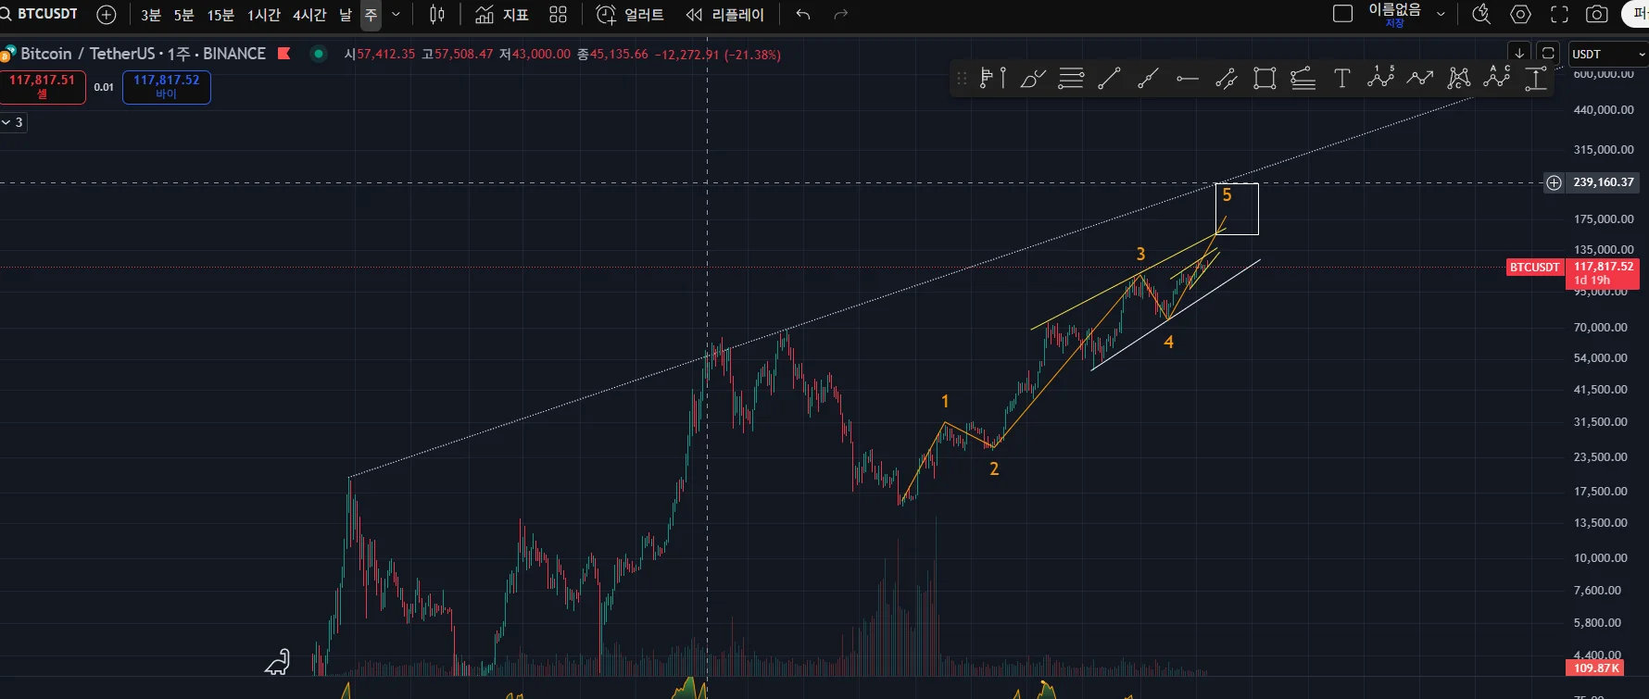Open chart settings hexagon icon

[x=1520, y=14]
